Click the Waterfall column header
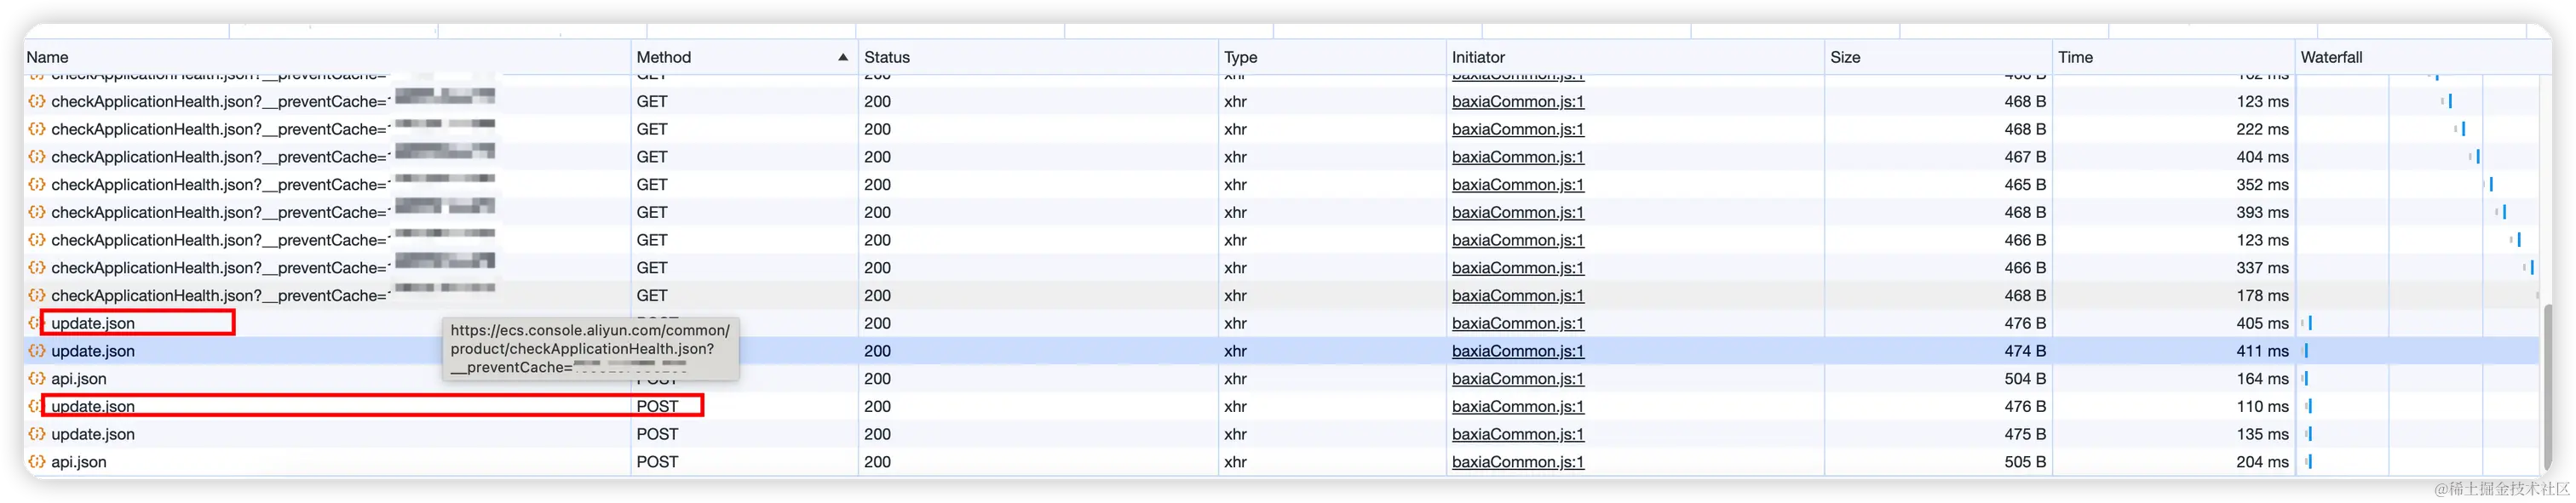The height and width of the screenshot is (503, 2576). click(2331, 57)
